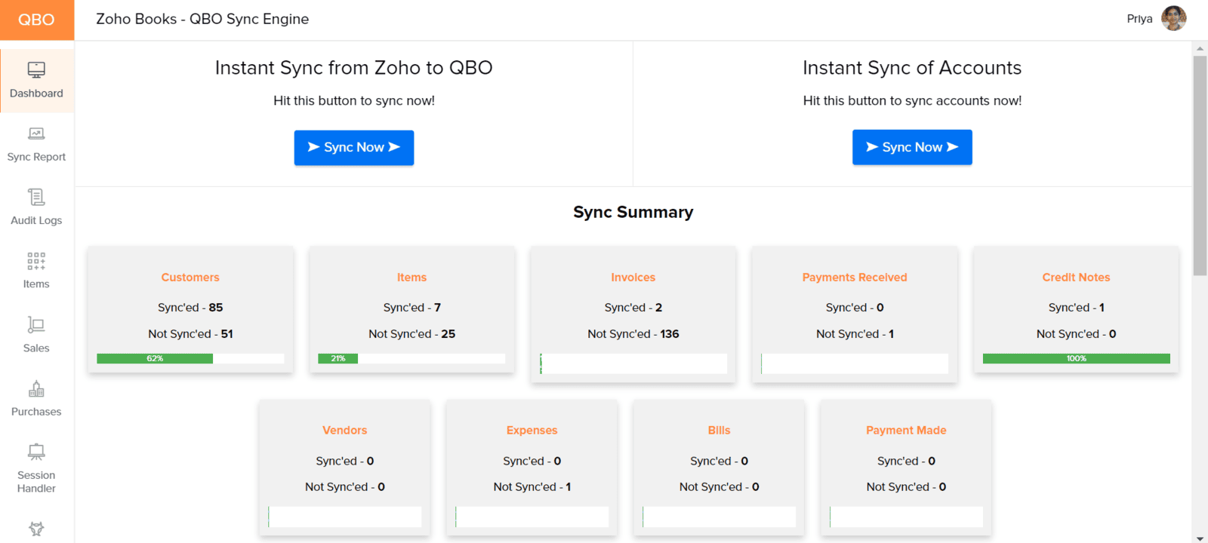Select Audit Logs label in sidebar
Viewport: 1208px width, 543px height.
pyautogui.click(x=36, y=220)
